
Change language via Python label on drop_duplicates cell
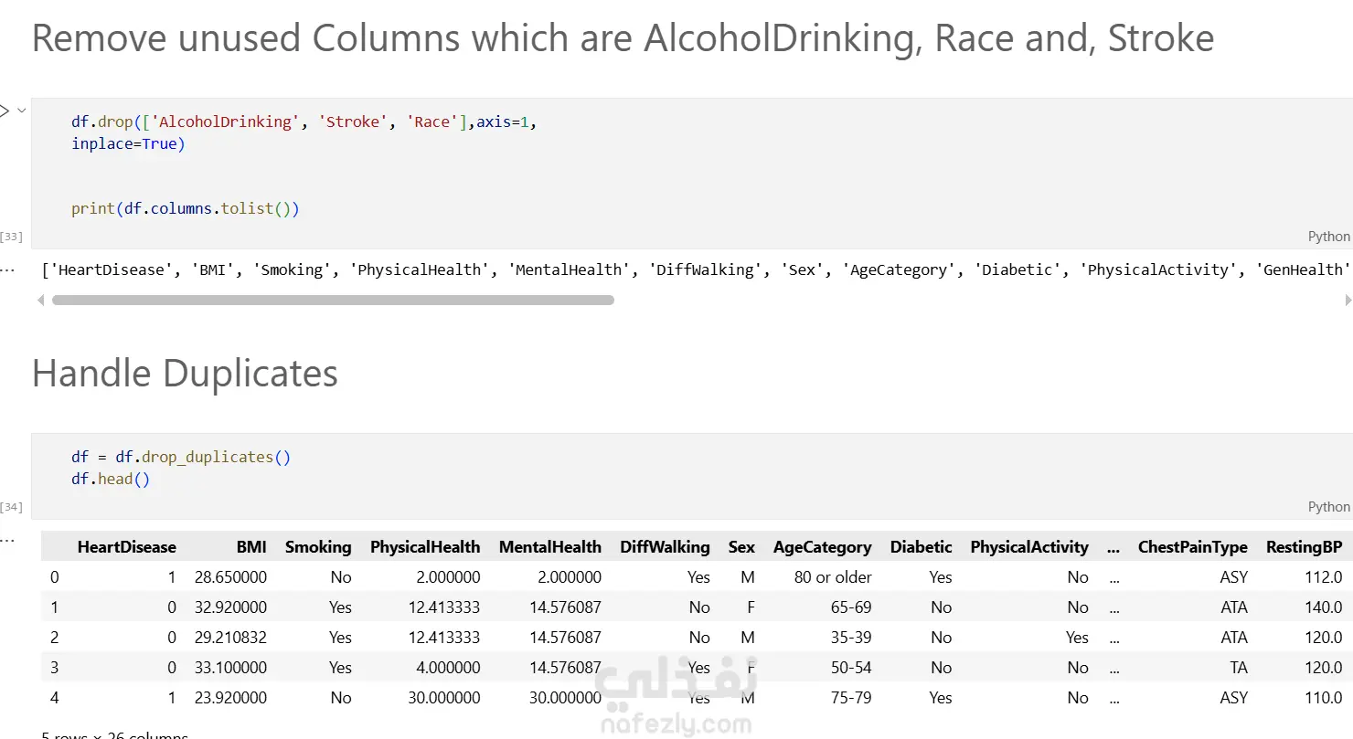coord(1328,507)
